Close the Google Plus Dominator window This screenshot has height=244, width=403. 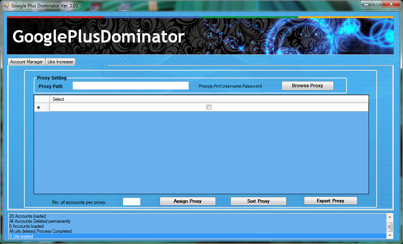point(391,4)
